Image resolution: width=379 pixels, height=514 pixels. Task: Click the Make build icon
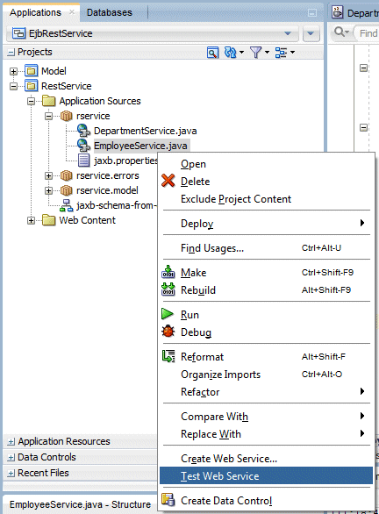tap(168, 272)
